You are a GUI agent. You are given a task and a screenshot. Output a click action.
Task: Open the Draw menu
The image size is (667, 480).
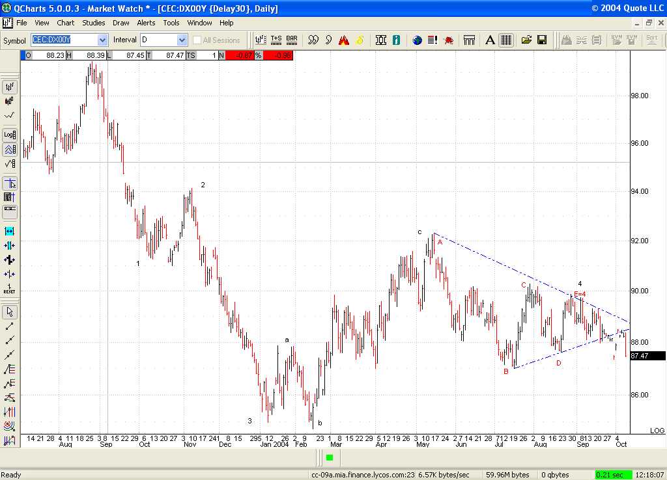click(121, 23)
